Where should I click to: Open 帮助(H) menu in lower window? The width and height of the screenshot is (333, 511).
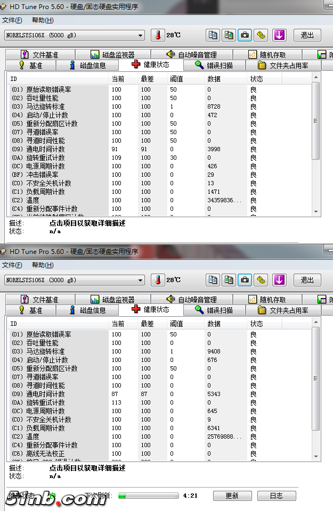[43, 265]
